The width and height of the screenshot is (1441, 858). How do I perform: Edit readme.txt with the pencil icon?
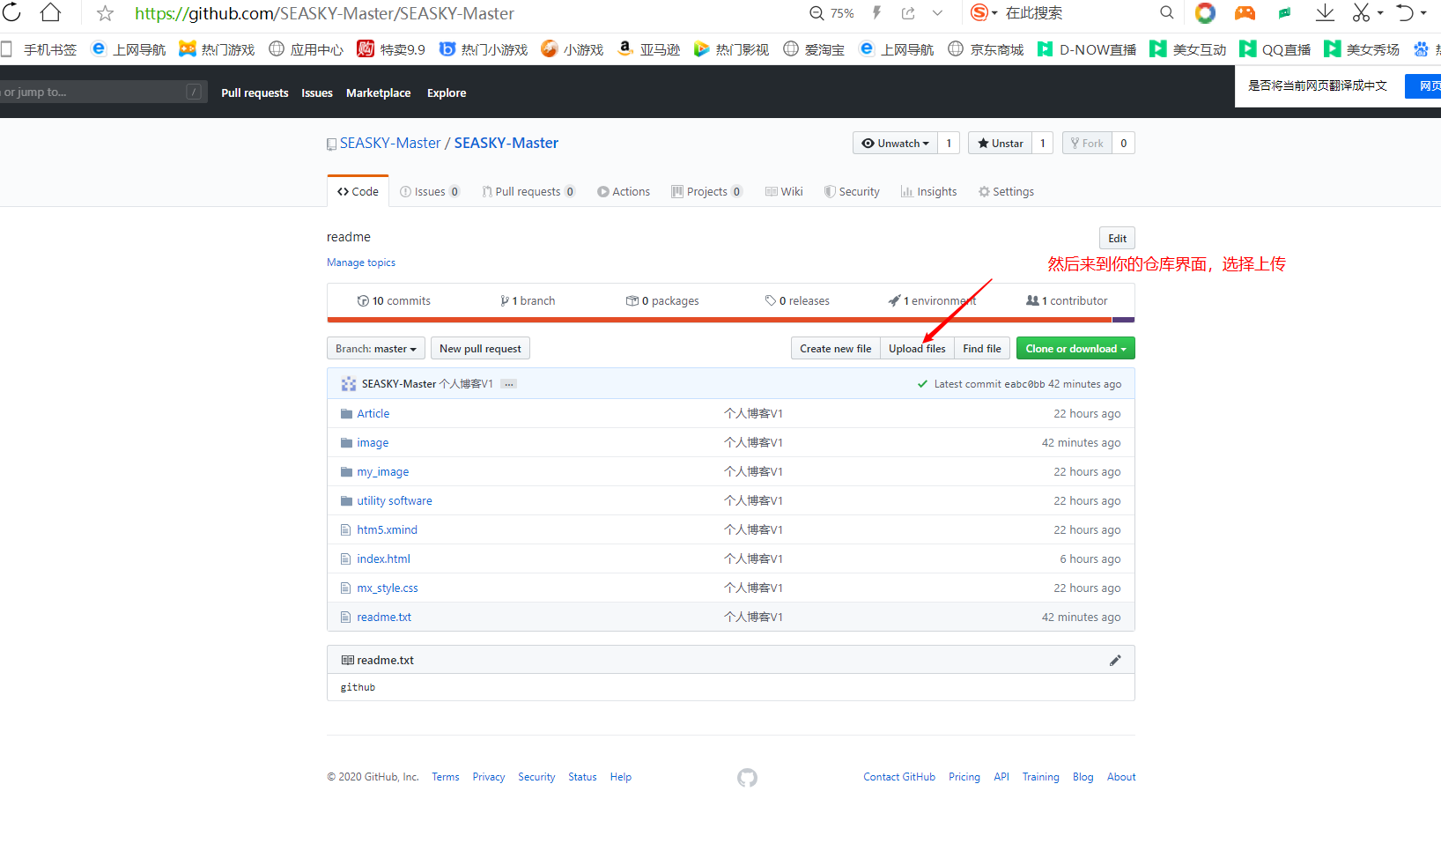pos(1115,660)
